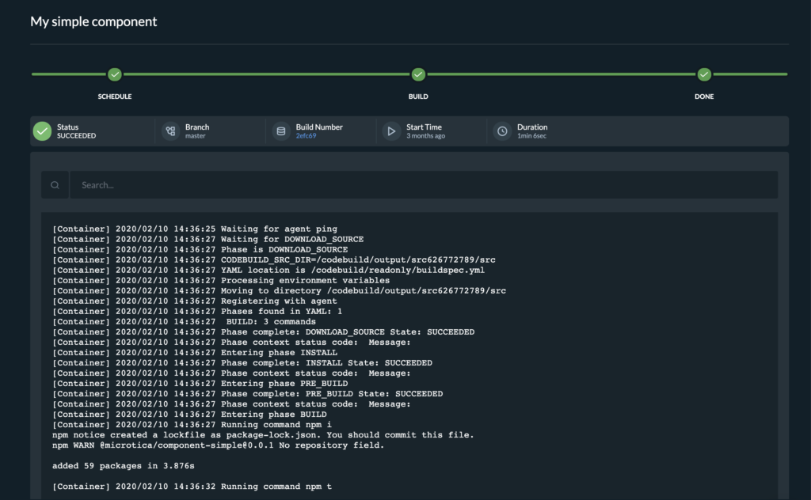The width and height of the screenshot is (811, 500).
Task: Select the BUILD stage label
Action: click(x=418, y=97)
